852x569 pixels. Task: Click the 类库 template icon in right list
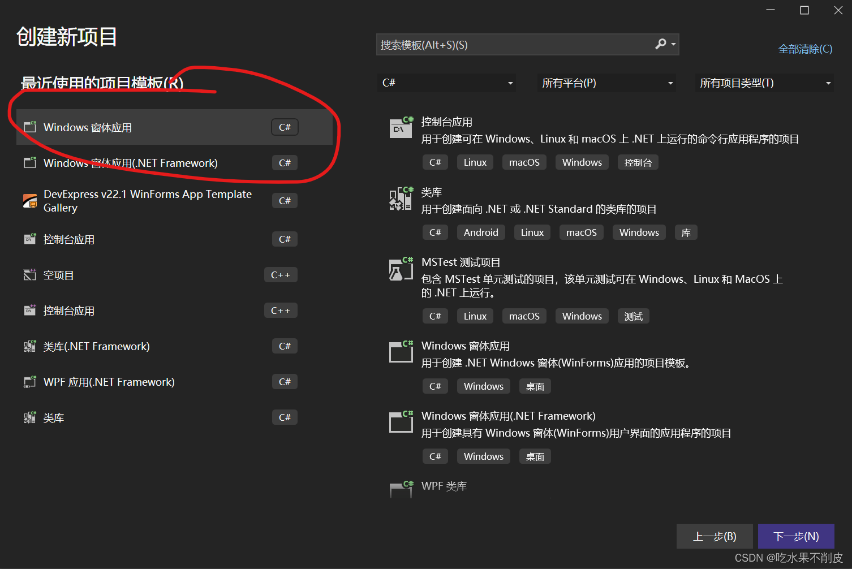tap(401, 199)
